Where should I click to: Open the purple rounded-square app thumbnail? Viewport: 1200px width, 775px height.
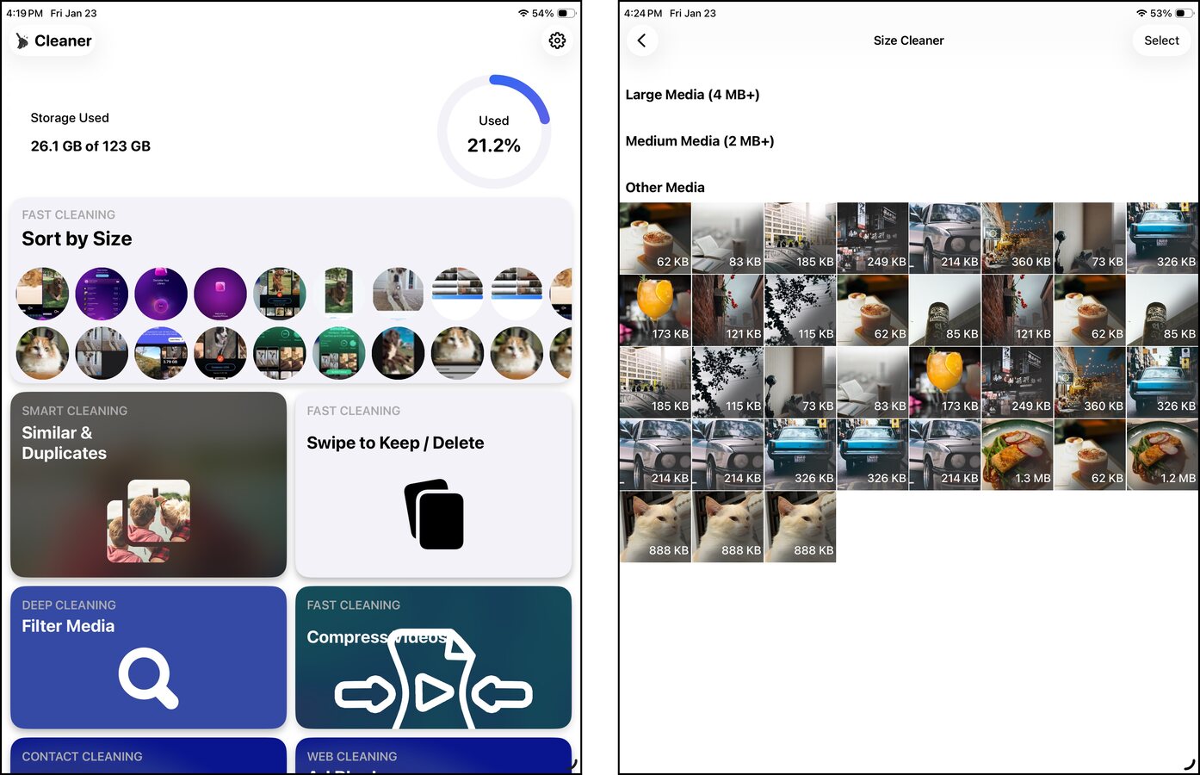220,294
